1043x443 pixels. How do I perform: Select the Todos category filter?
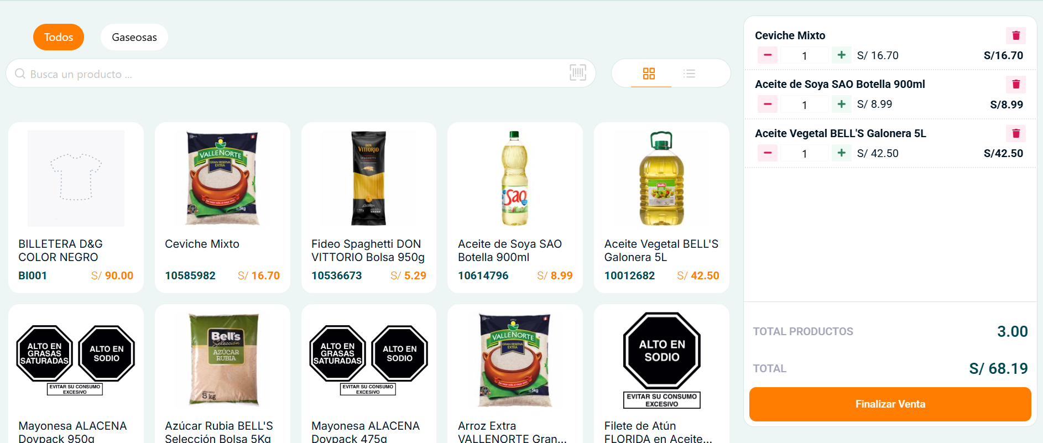tap(59, 37)
